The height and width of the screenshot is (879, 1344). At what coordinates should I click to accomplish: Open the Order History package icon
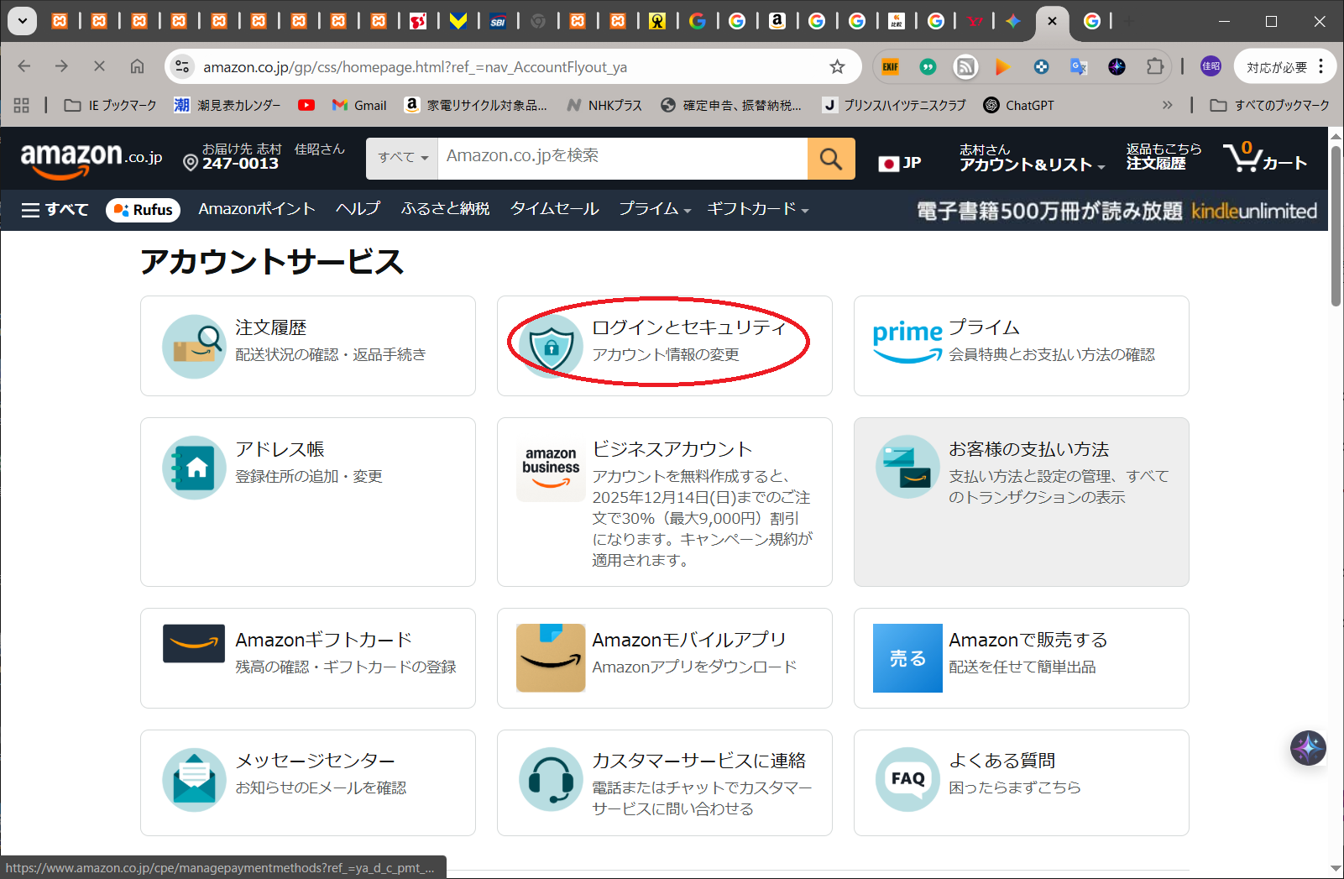194,346
